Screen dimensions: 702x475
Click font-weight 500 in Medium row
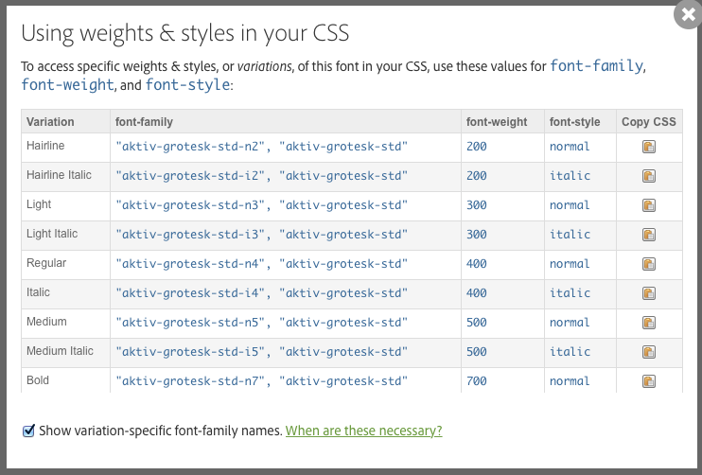click(x=477, y=323)
